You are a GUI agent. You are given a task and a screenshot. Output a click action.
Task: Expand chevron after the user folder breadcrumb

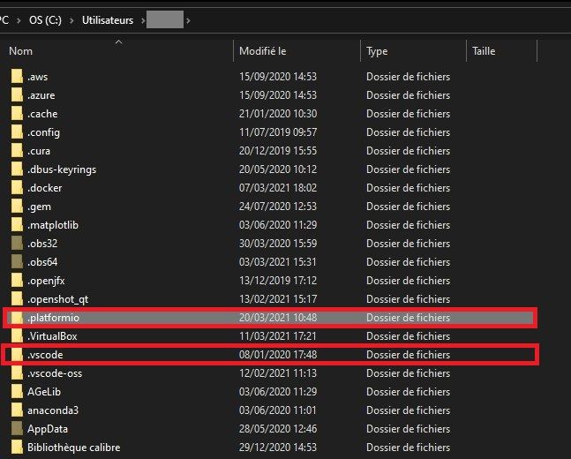tap(188, 21)
